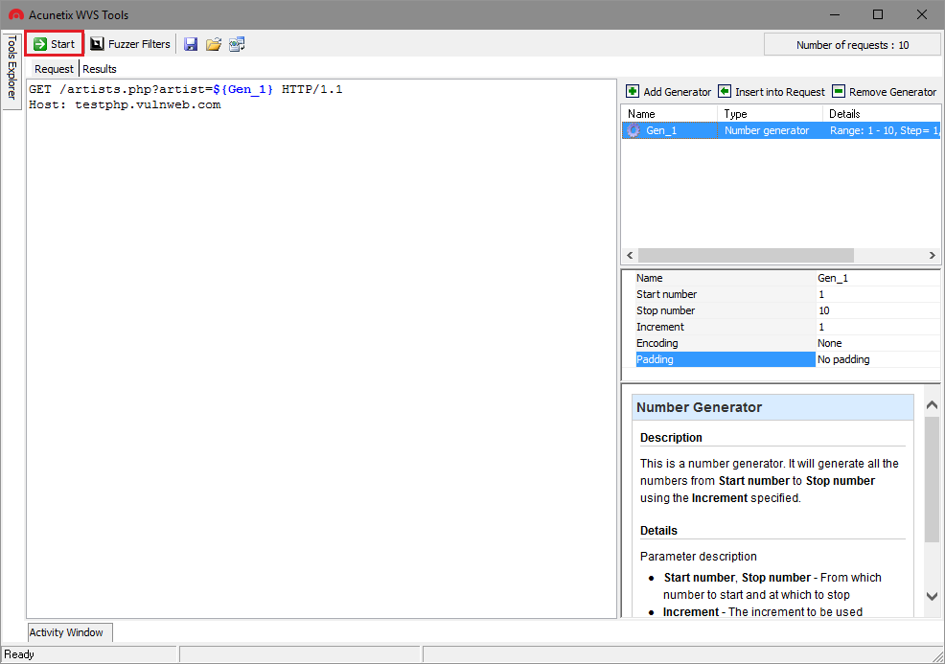Click the Number Generator heading
Screen dimensions: 945x664
tap(699, 407)
